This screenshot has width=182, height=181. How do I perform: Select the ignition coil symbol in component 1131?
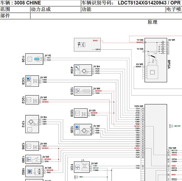click(x=85, y=166)
